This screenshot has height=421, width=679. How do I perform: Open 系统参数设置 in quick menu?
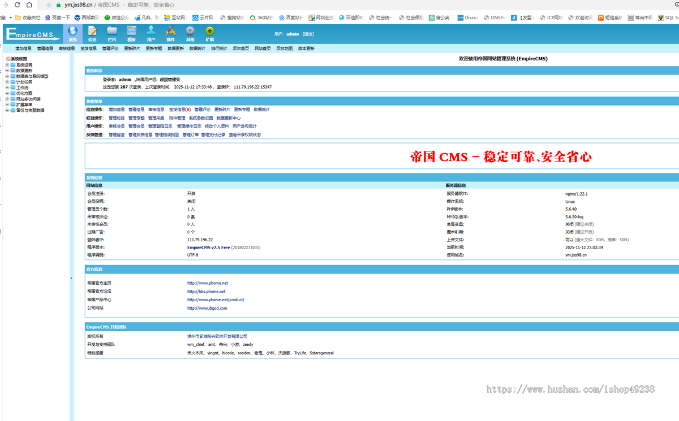[x=201, y=118]
